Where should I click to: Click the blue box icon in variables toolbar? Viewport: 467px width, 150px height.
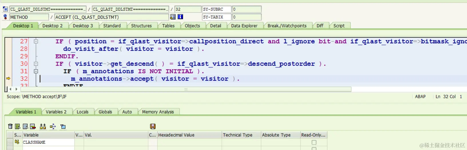63,126
